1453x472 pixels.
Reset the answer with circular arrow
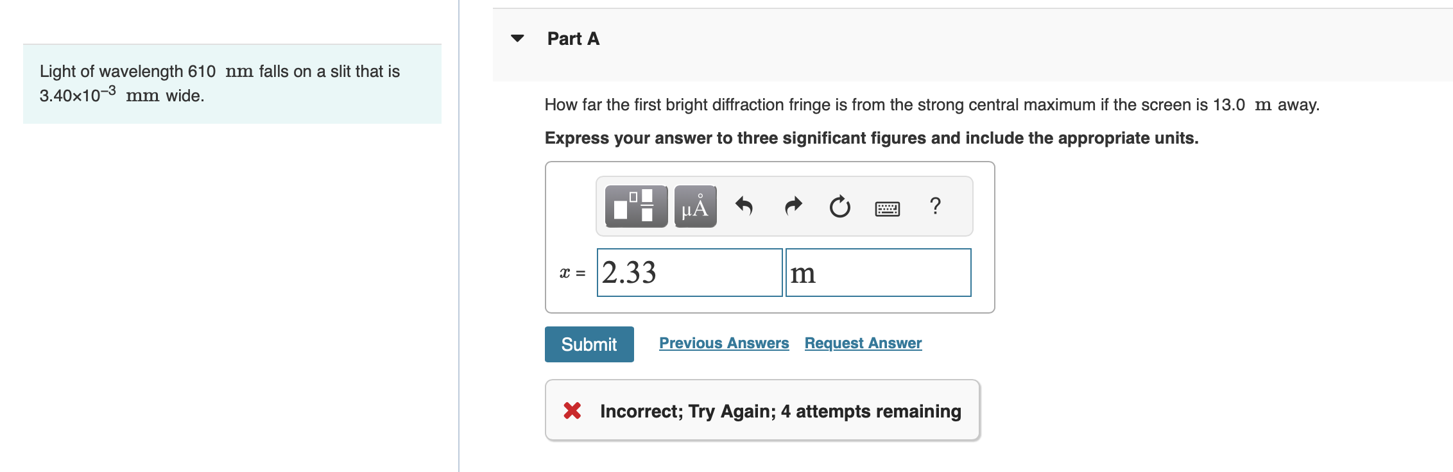click(x=839, y=206)
